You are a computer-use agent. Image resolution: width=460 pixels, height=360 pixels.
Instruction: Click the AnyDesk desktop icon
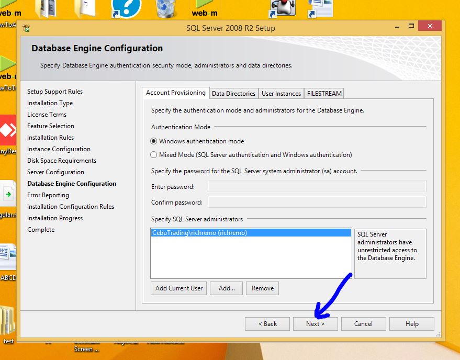point(7,130)
